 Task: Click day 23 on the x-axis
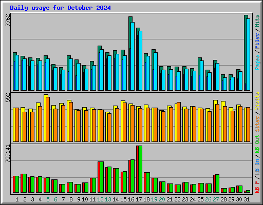[185, 199]
